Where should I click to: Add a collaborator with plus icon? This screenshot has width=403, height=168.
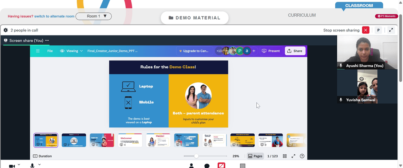[253, 51]
